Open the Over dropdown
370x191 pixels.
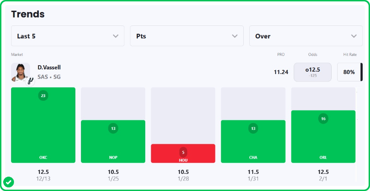coord(306,36)
